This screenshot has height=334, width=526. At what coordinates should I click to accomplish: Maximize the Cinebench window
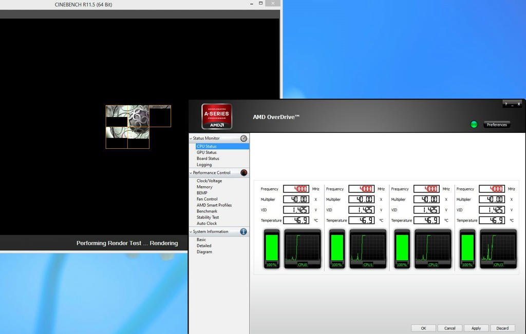(x=260, y=4)
